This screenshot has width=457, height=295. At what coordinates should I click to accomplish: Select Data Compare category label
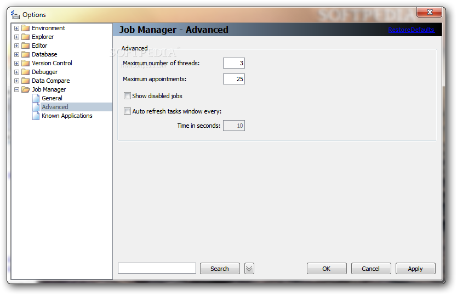coord(51,81)
